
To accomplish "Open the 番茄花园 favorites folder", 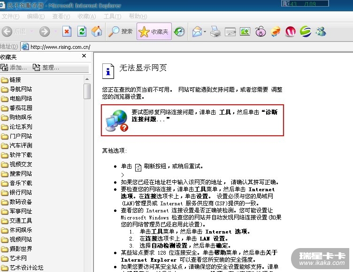I will [x=16, y=108].
